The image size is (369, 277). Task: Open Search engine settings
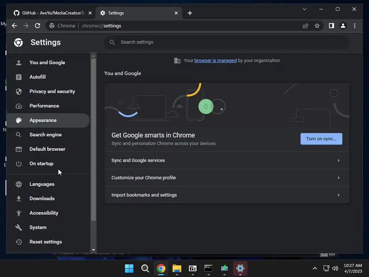click(48, 135)
